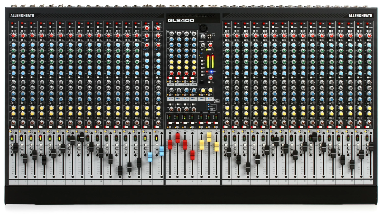Viewport: 382px width, 218px height.
Task: Grab the channel 32 fader
Action: pyautogui.click(x=371, y=146)
